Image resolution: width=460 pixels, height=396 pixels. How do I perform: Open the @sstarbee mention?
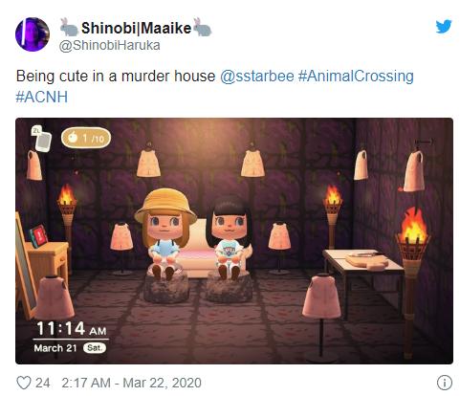[257, 77]
